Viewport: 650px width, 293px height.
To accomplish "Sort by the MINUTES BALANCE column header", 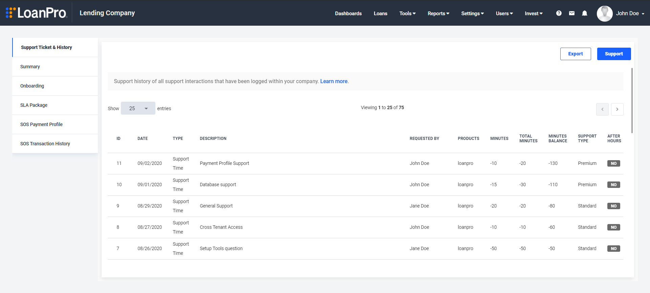I will click(558, 139).
